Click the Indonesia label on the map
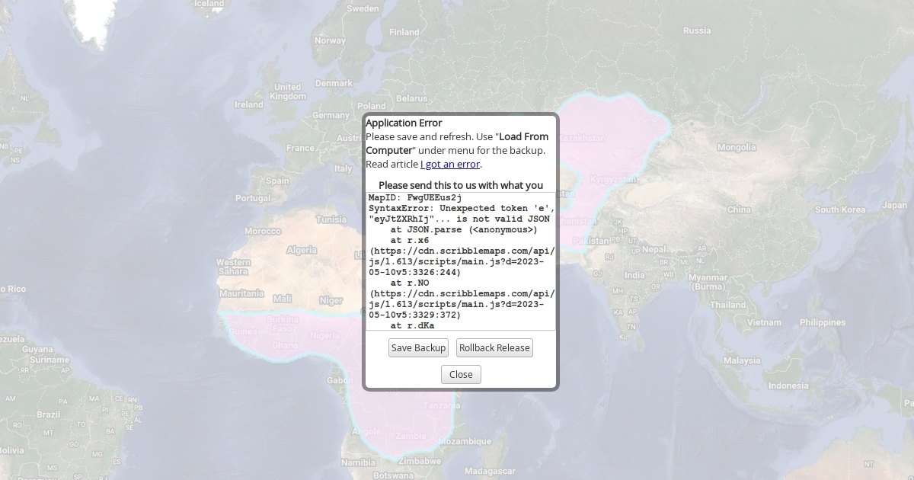Screen dimensions: 914x480 point(788,386)
